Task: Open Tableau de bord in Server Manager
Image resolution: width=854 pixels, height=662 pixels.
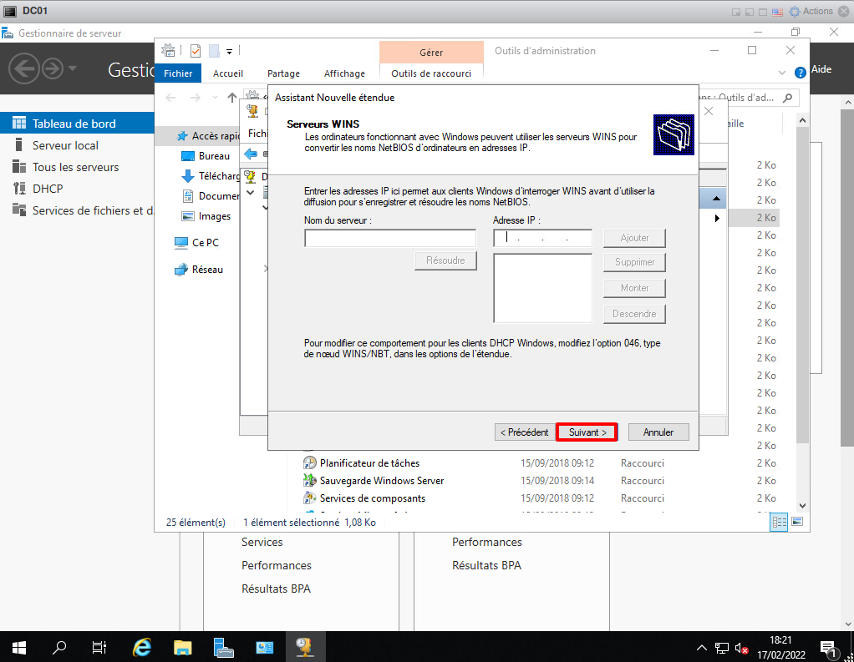Action: tap(74, 124)
